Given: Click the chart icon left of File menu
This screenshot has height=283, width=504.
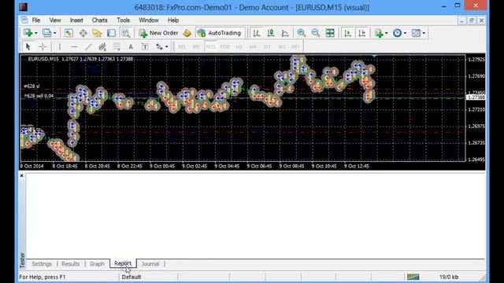Looking at the screenshot, I should (x=24, y=20).
